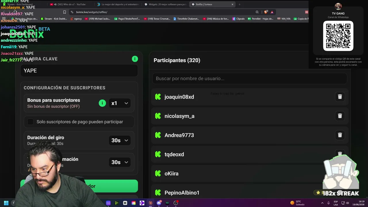Image resolution: width=368 pixels, height=207 pixels.
Task: Open the Stream - Kick Dashb... bookmark
Action: [54, 19]
